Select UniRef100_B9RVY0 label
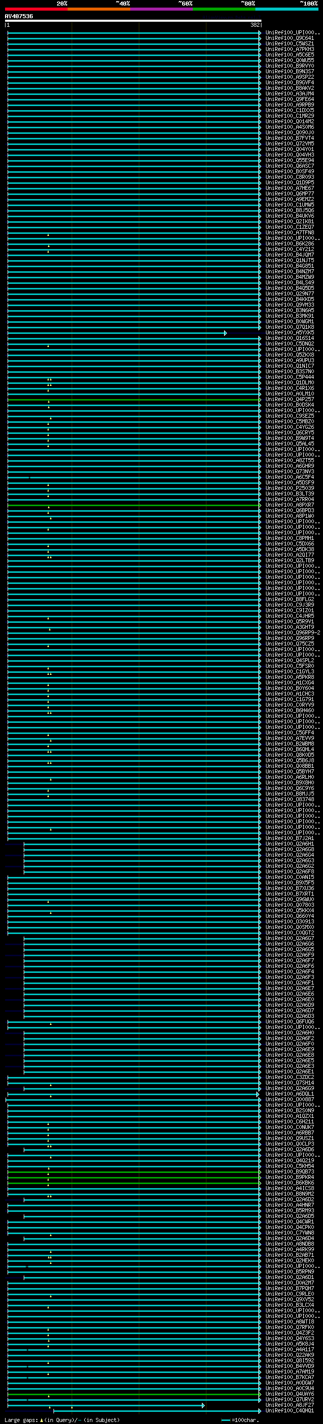Screen dimensions: 323x1424 click(x=290, y=66)
